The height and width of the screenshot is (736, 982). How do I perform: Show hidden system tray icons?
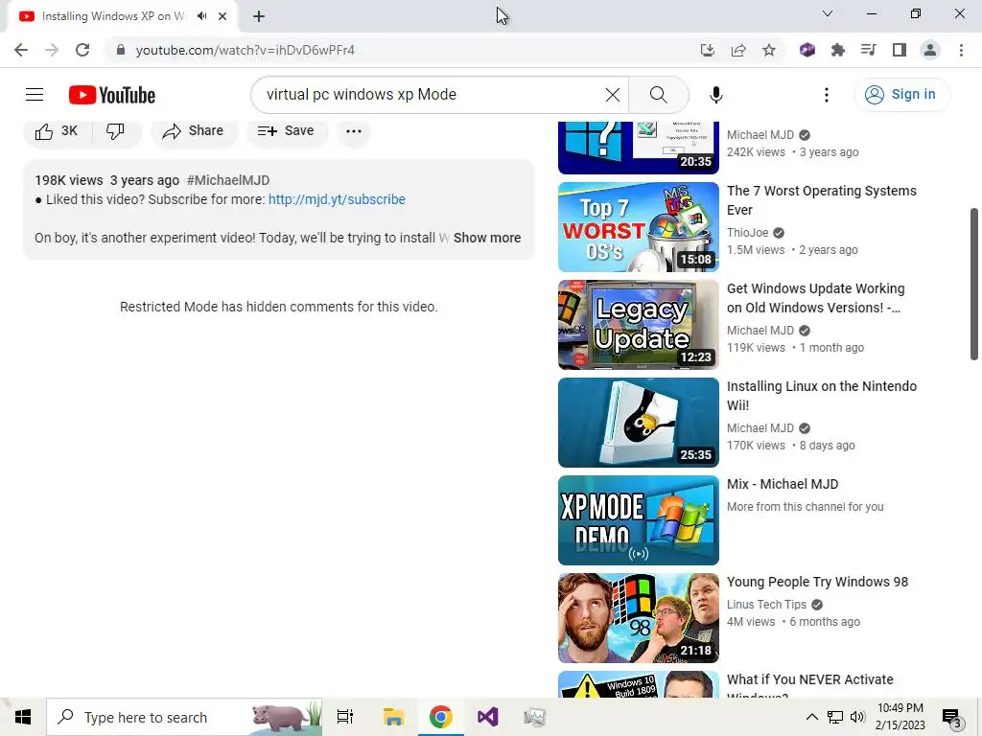(x=811, y=717)
